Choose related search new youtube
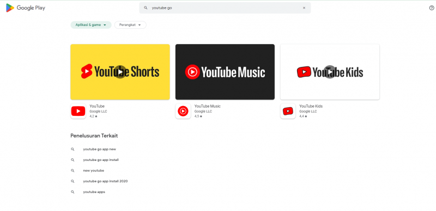This screenshot has width=436, height=211. pos(93,171)
